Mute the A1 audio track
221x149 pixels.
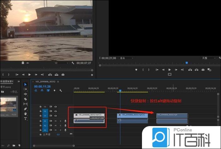coord(55,121)
